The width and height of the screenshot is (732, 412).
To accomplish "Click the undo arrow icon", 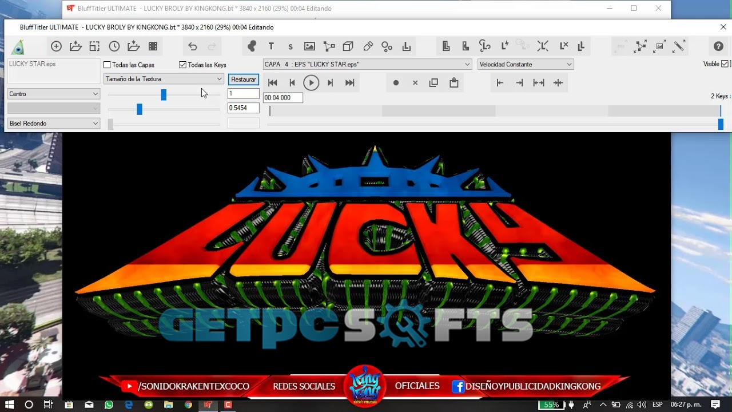I will (193, 46).
